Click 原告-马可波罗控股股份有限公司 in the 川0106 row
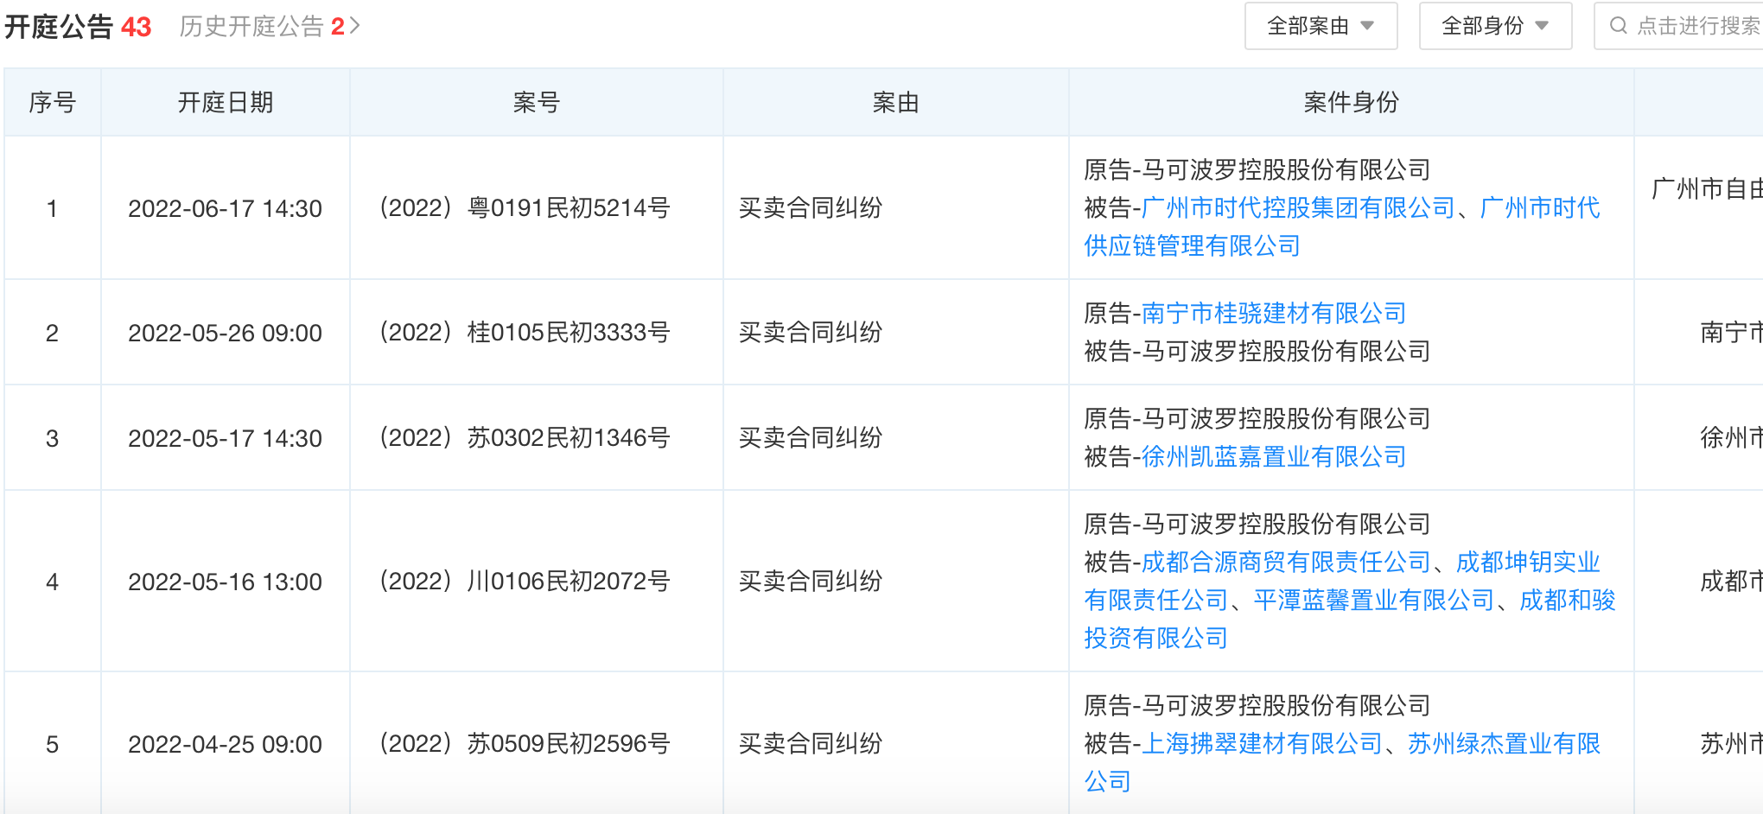Image resolution: width=1763 pixels, height=814 pixels. pos(1257,525)
